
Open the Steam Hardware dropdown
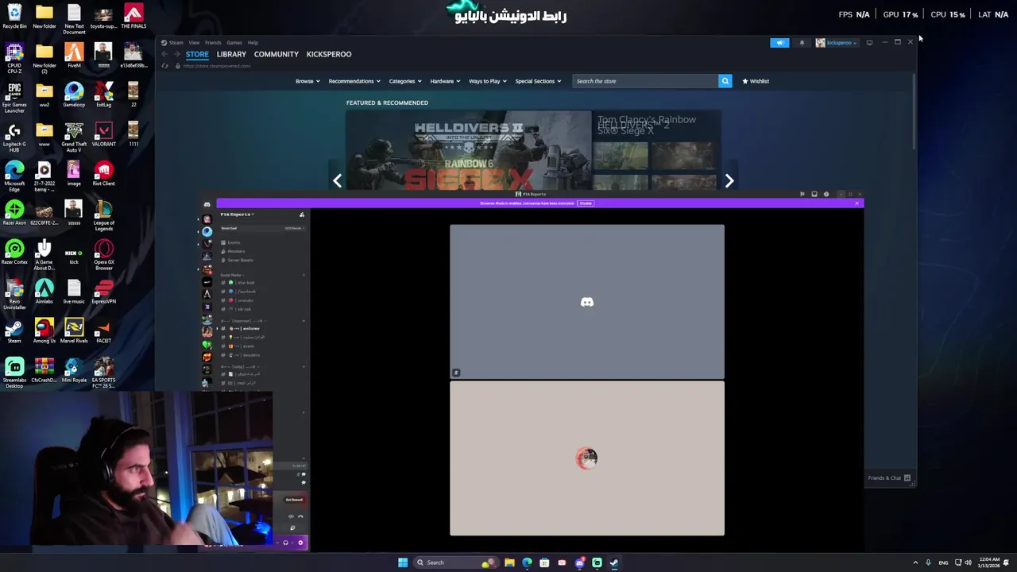coord(445,81)
